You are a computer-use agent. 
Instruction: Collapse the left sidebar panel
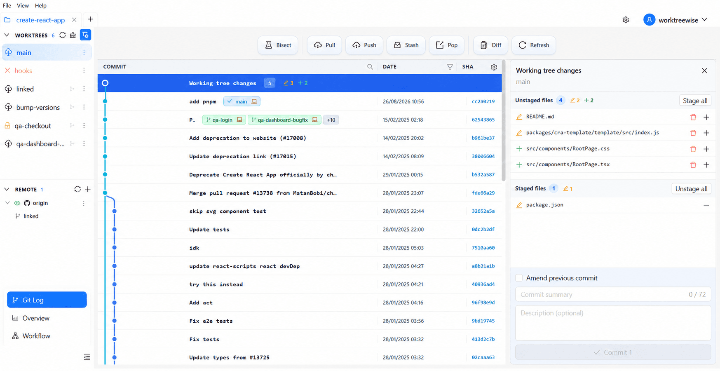tap(87, 357)
